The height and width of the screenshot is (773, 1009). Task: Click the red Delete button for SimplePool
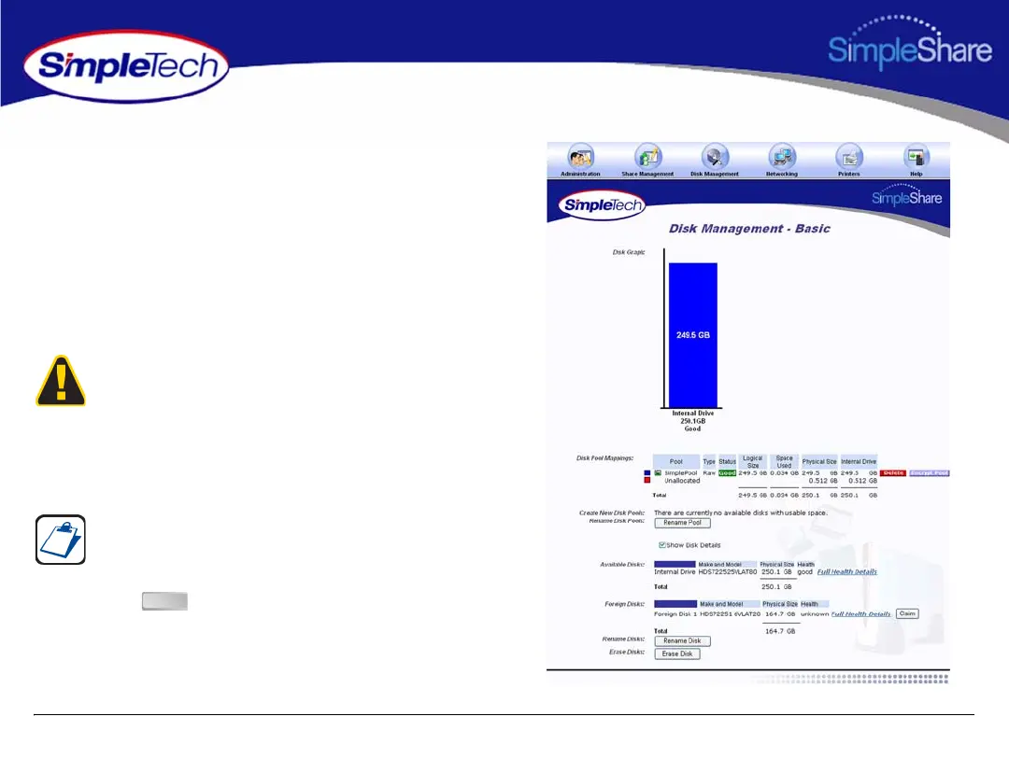pyautogui.click(x=893, y=472)
